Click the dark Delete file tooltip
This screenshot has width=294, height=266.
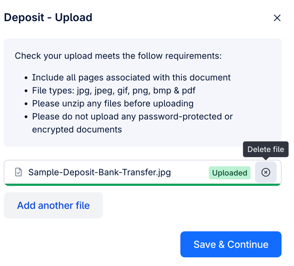(265, 149)
